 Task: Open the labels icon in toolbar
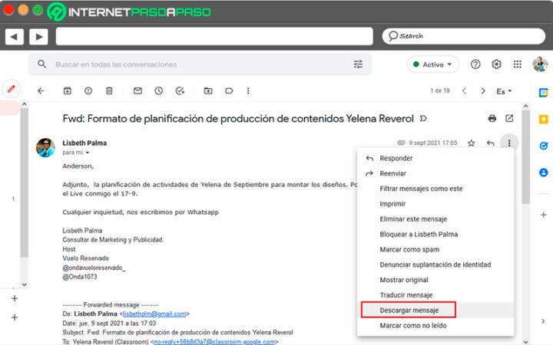tap(229, 90)
